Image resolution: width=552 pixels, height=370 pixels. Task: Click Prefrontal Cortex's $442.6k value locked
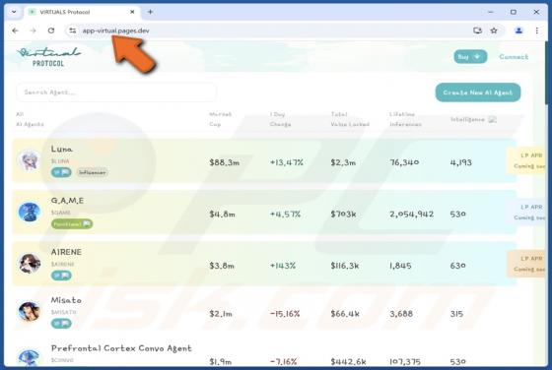pyautogui.click(x=348, y=361)
